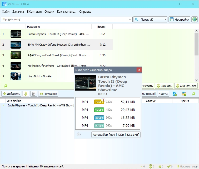Click the search-results filter magnifier icon
Image resolution: width=199 pixels, height=169 pixels.
[6, 86]
